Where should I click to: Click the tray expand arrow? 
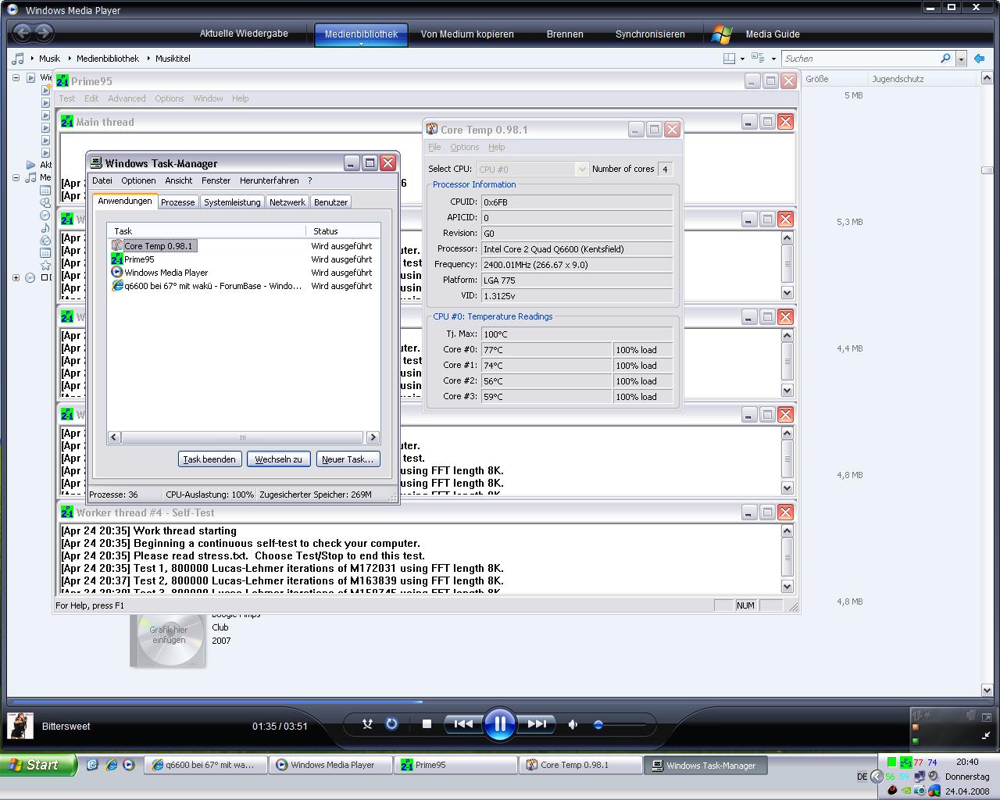tap(877, 777)
